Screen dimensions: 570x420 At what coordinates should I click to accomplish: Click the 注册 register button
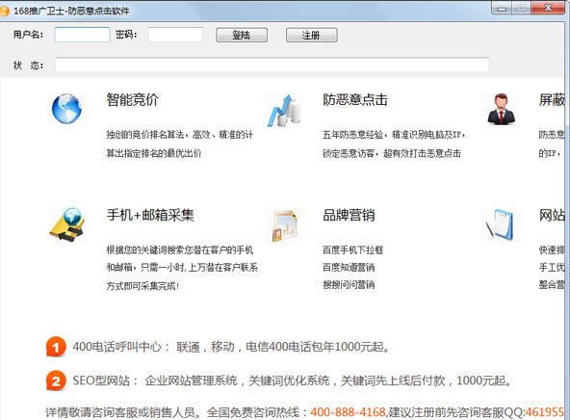pyautogui.click(x=312, y=36)
